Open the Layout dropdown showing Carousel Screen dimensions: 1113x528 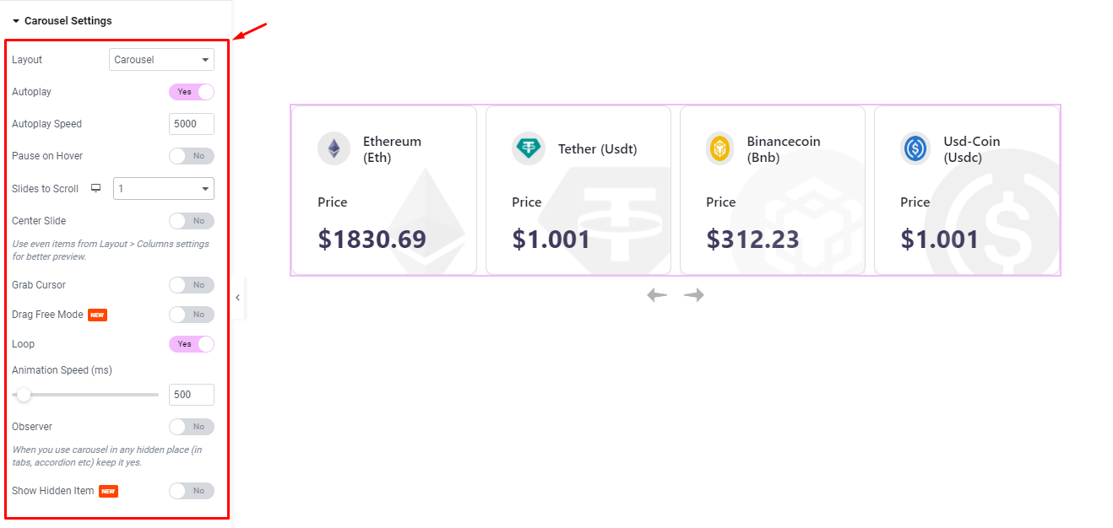point(161,59)
